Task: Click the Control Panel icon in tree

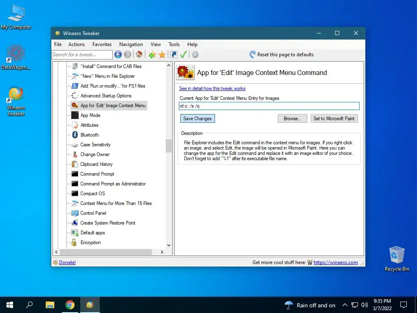Action: 75,213
